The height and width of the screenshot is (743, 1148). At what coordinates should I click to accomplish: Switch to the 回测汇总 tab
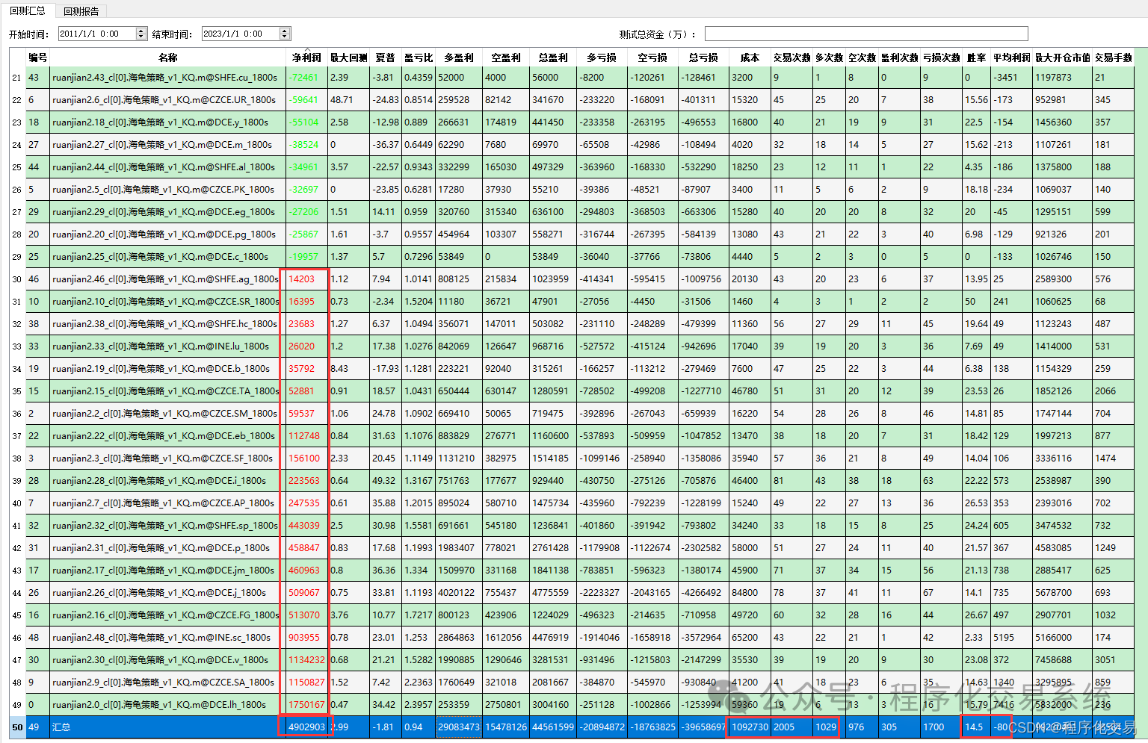click(28, 10)
